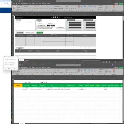Click the yellow fill color icon in top ribbon
Image resolution: width=124 pixels, height=124 pixels.
tap(34, 9)
